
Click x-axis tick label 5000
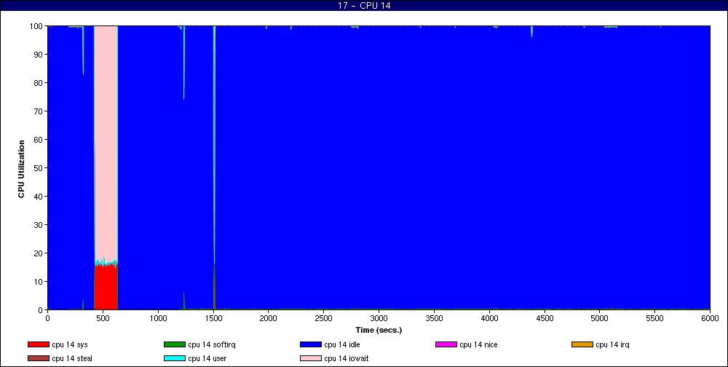pyautogui.click(x=599, y=318)
